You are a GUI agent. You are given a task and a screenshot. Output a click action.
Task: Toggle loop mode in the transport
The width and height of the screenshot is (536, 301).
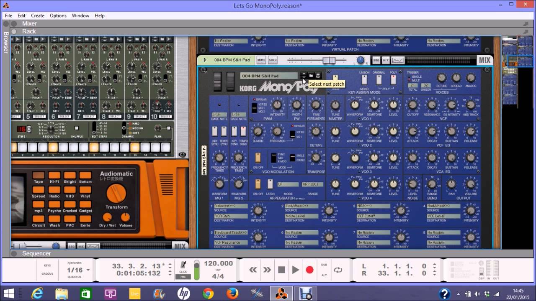pyautogui.click(x=338, y=270)
